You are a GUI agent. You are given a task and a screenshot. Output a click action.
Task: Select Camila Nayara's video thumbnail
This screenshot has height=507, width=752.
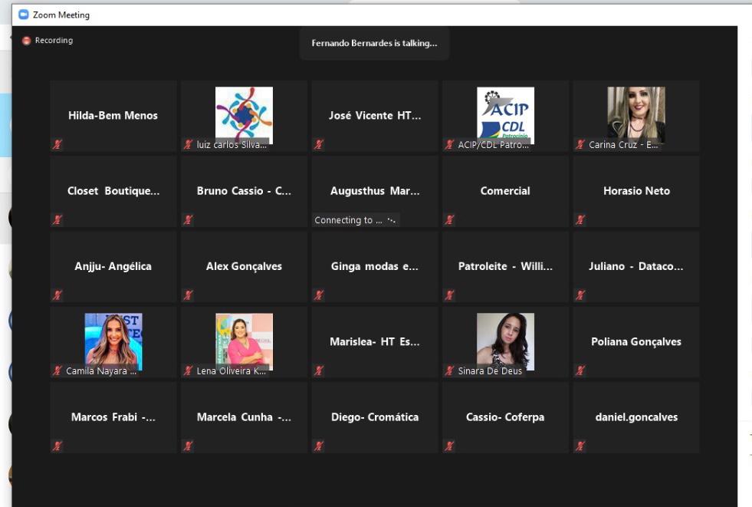click(x=113, y=340)
